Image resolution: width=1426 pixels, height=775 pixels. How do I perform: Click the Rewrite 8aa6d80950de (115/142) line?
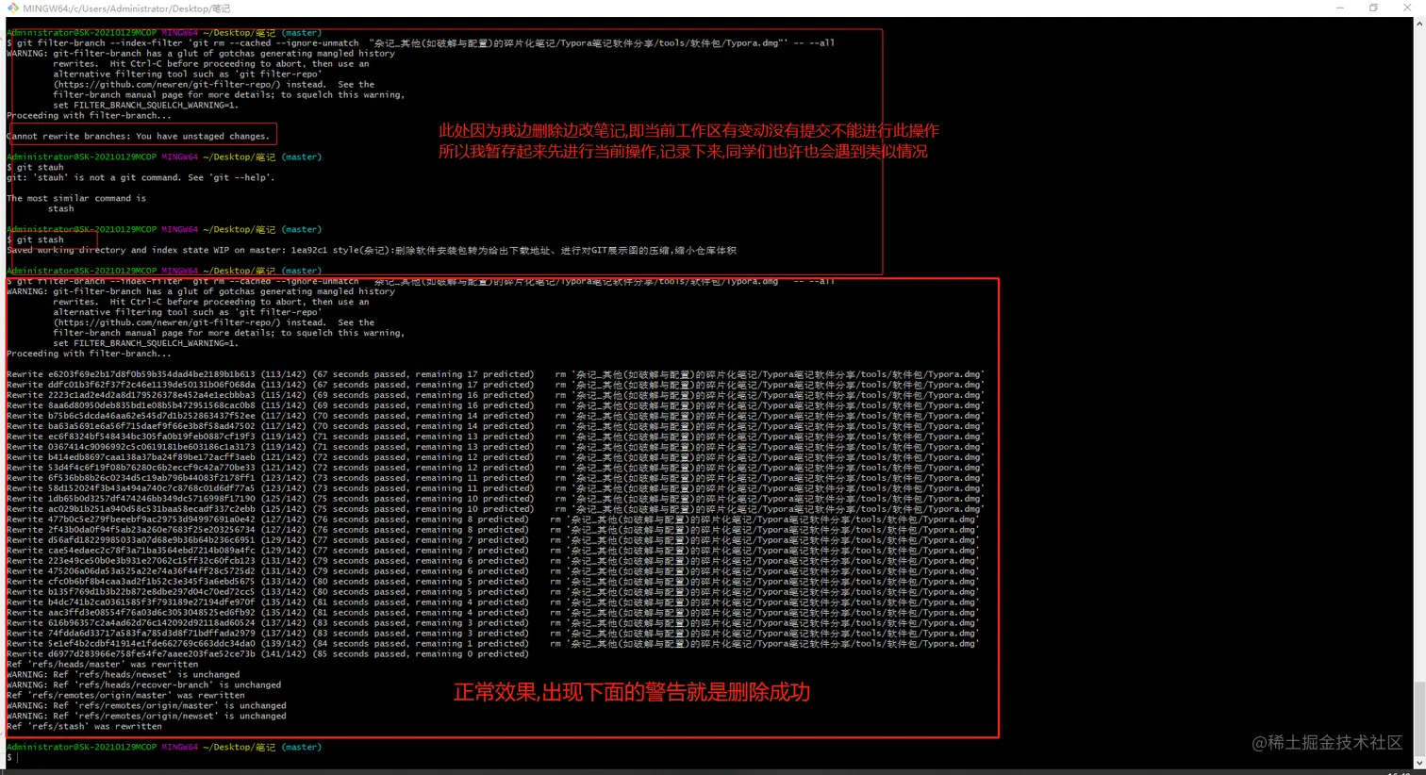click(x=496, y=405)
